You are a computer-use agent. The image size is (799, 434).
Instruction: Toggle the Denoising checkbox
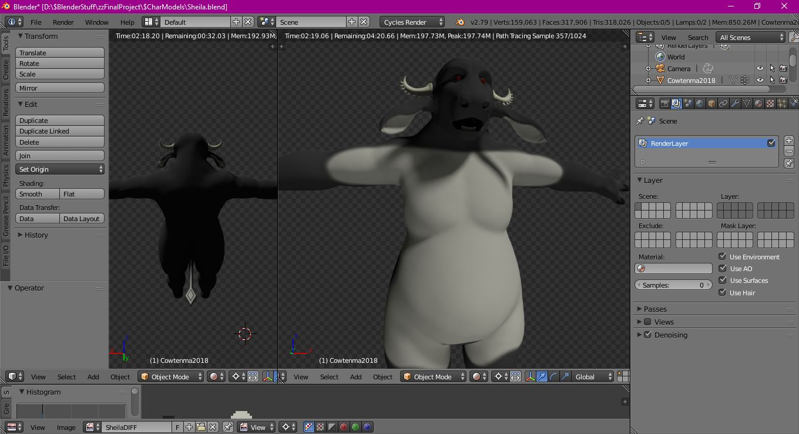[x=647, y=335]
